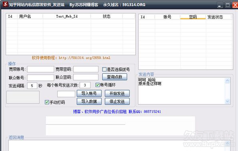Click the 每个帐号发送次数 field

point(85,85)
